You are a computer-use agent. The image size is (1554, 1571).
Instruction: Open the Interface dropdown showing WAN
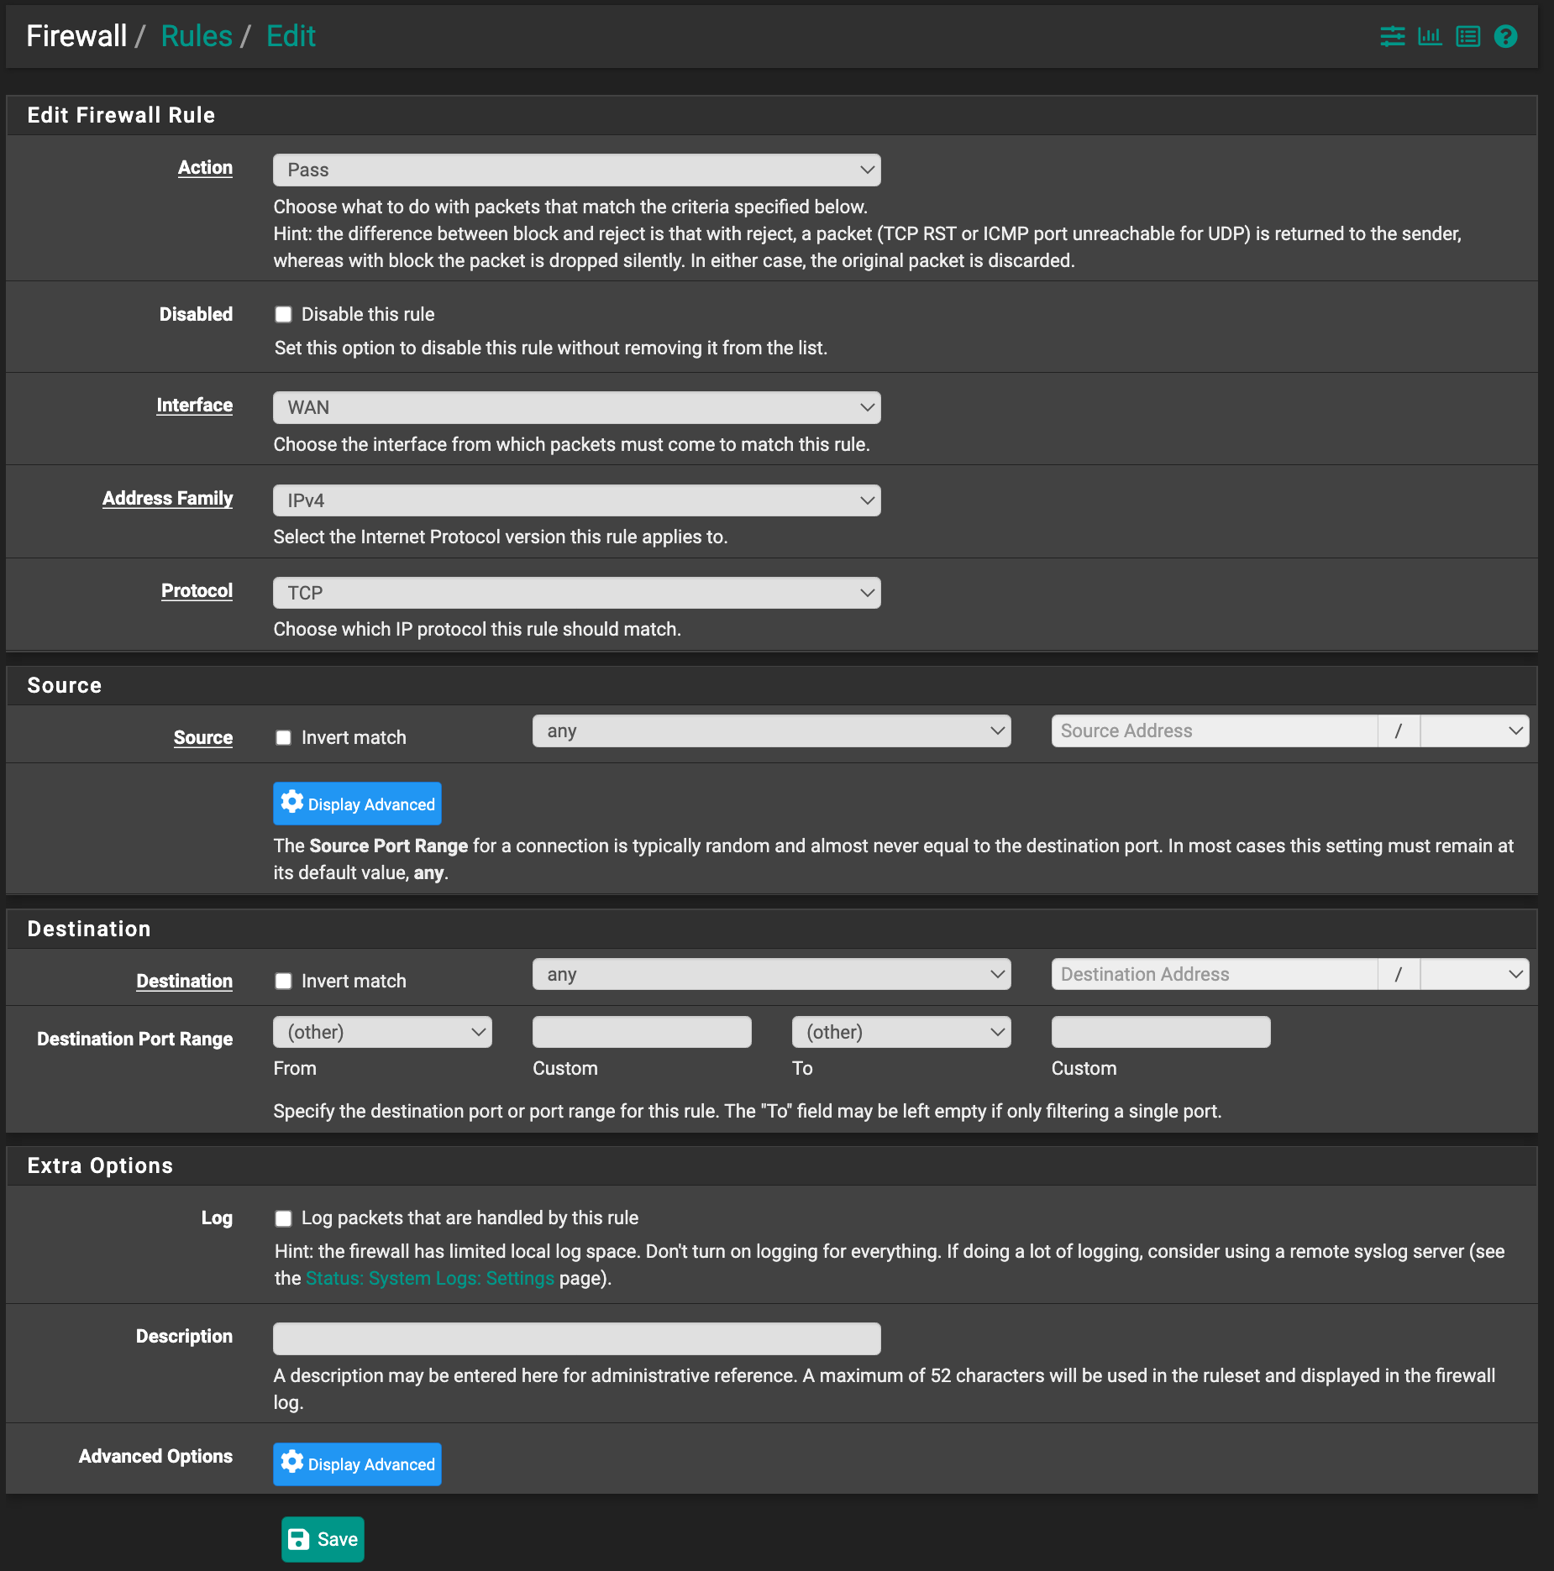pyautogui.click(x=576, y=406)
